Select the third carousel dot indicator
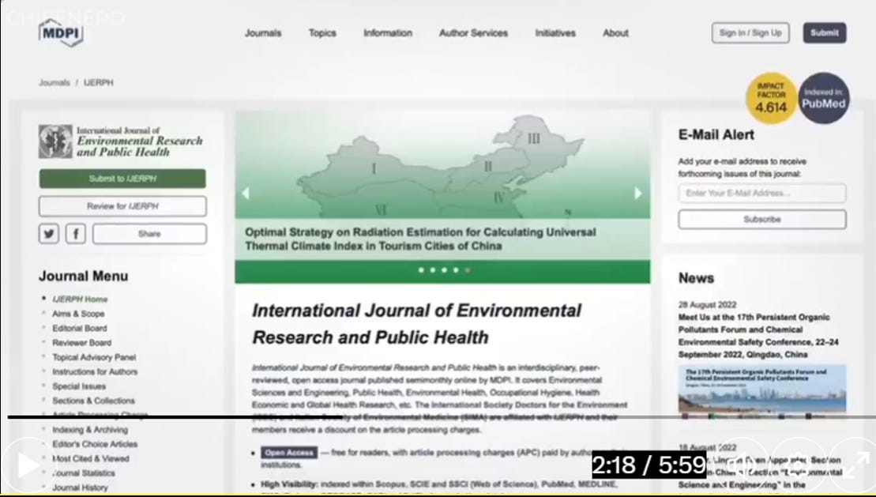This screenshot has height=497, width=876. click(x=444, y=270)
